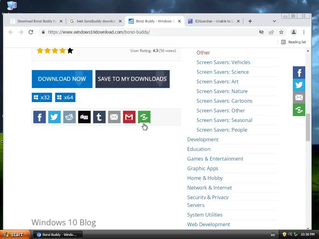
Task: Switch to Download Bonzi Buddy tab
Action: click(37, 21)
